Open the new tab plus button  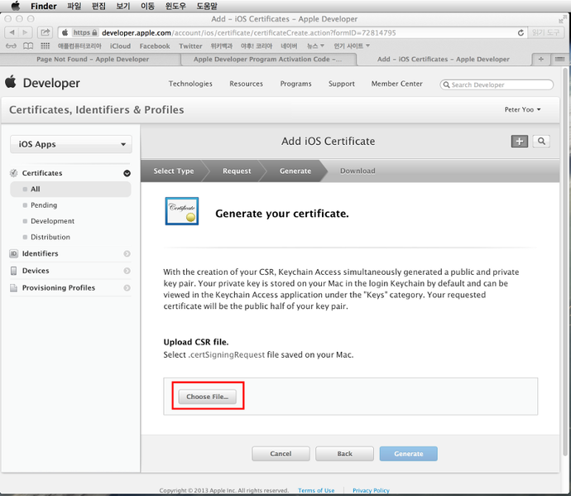(541, 60)
